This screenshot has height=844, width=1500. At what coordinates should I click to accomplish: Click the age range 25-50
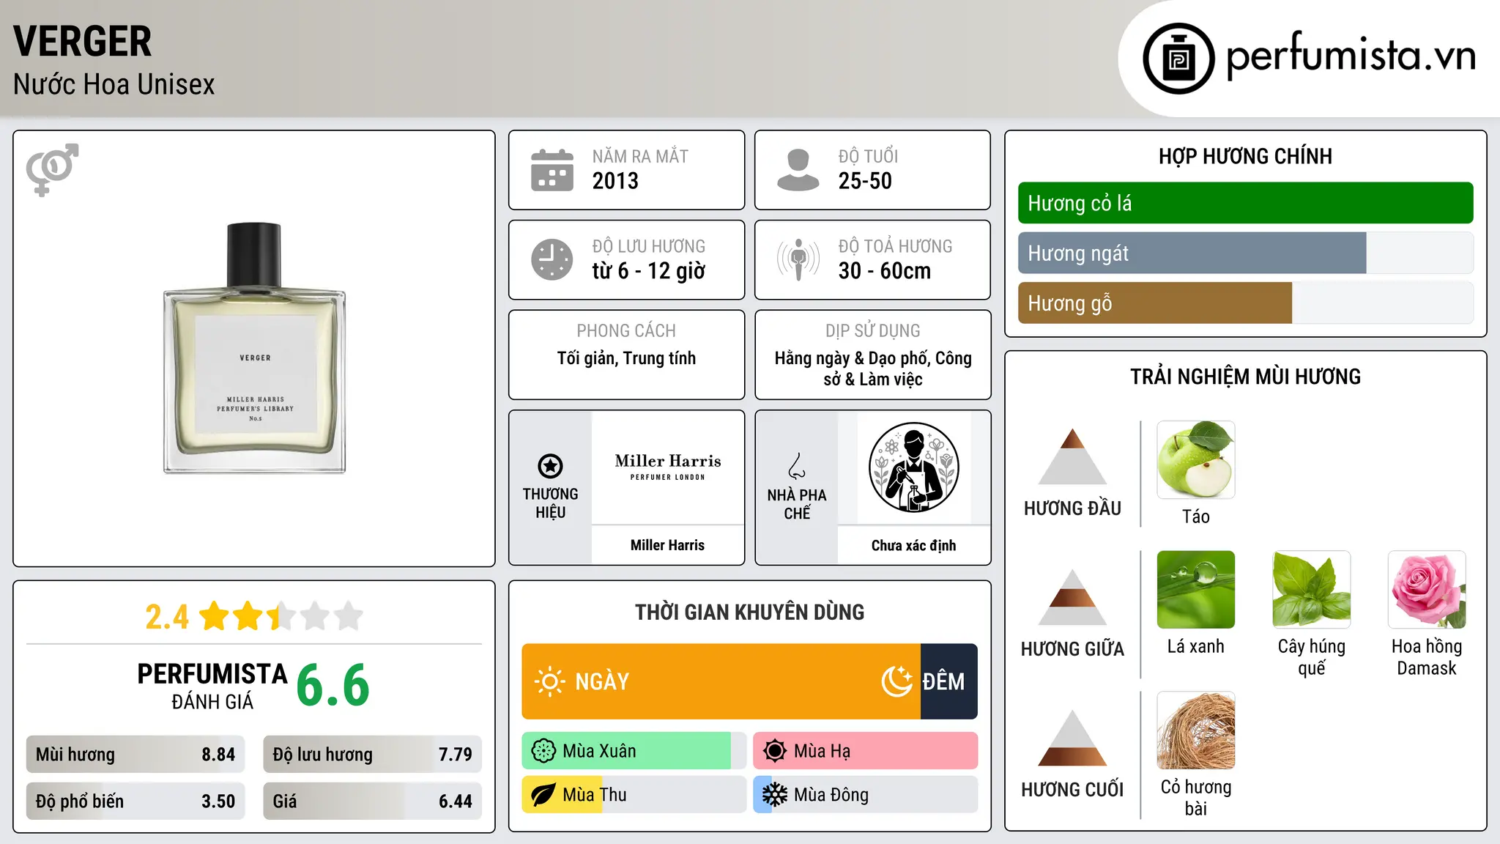point(865,181)
